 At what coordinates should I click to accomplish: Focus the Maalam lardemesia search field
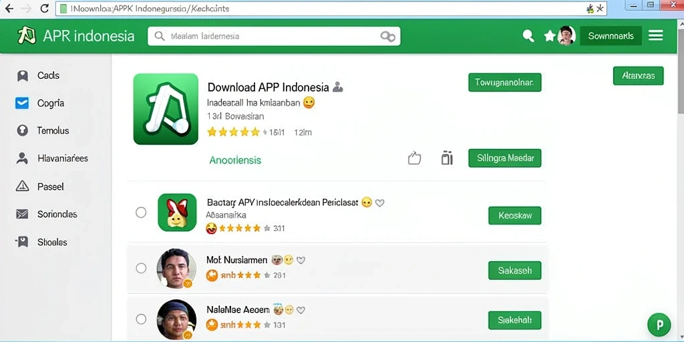point(273,36)
